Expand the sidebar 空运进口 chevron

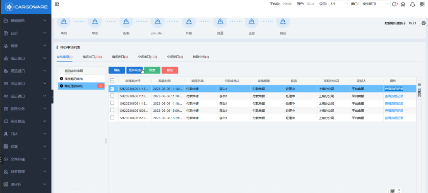pyautogui.click(x=45, y=96)
